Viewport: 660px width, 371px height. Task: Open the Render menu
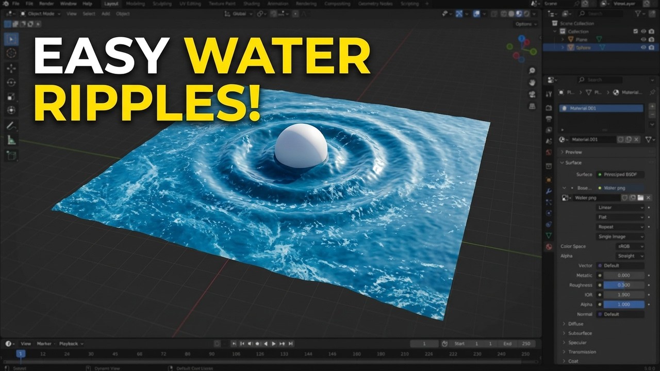[x=46, y=4]
